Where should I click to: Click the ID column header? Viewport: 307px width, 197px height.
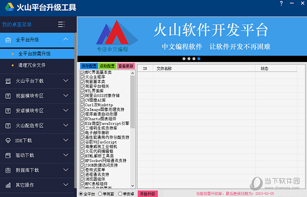tap(145, 69)
